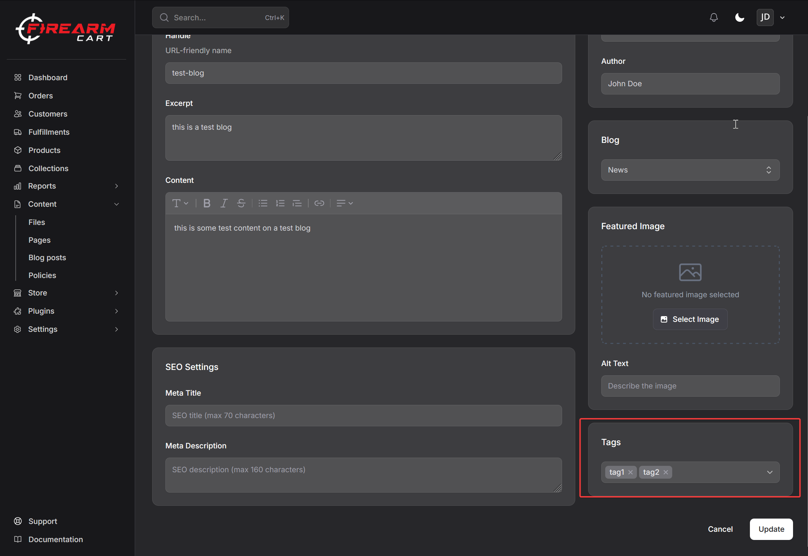Screen dimensions: 808x556
Task: Expand user menu chevron beside JD
Action: pyautogui.click(x=782, y=17)
